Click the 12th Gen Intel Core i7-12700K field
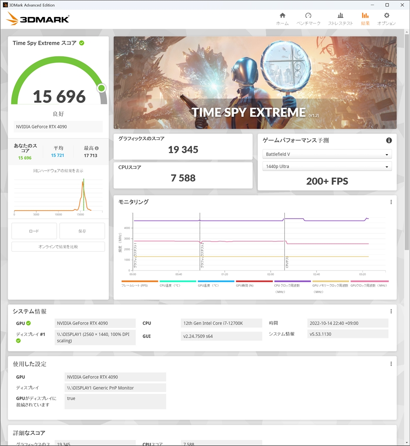The height and width of the screenshot is (446, 410). tap(221, 323)
